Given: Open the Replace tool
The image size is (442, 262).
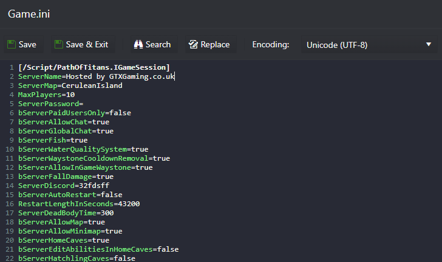Looking at the screenshot, I should coord(211,44).
